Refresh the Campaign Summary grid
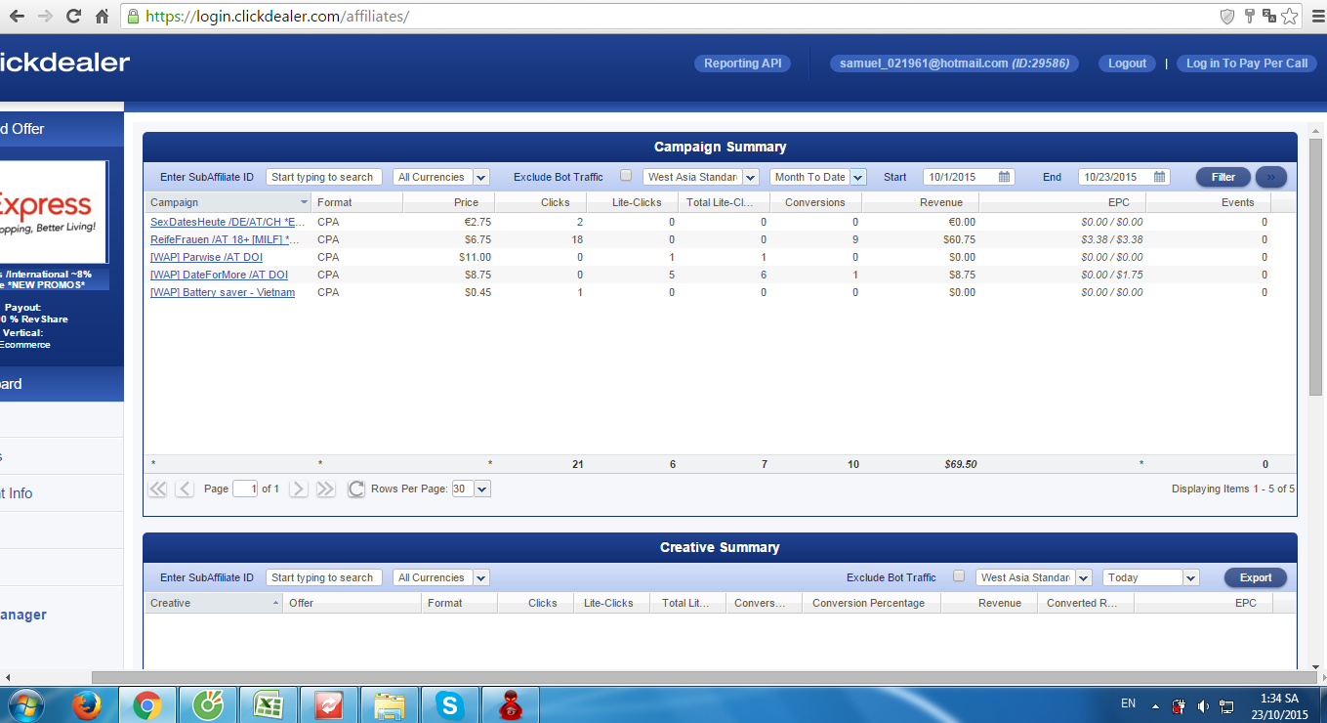The height and width of the screenshot is (723, 1327). tap(356, 489)
